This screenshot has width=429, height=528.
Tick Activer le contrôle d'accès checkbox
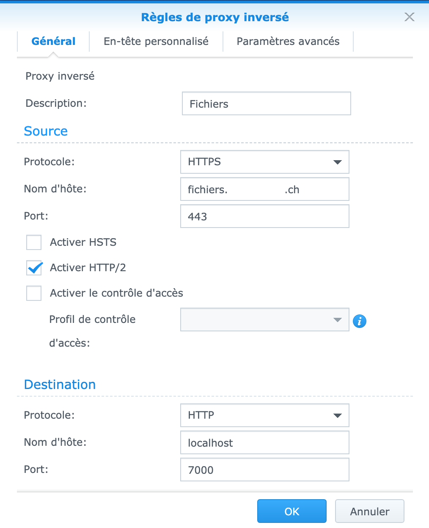34,293
